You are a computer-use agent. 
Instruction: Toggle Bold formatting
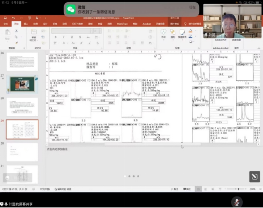55,37
